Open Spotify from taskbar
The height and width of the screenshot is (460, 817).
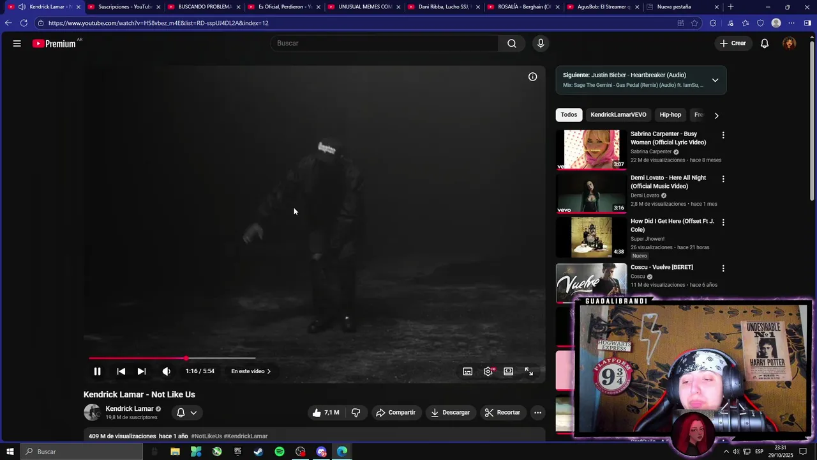tap(280, 452)
